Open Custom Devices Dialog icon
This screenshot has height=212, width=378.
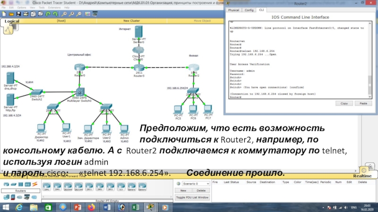(x=95, y=14)
